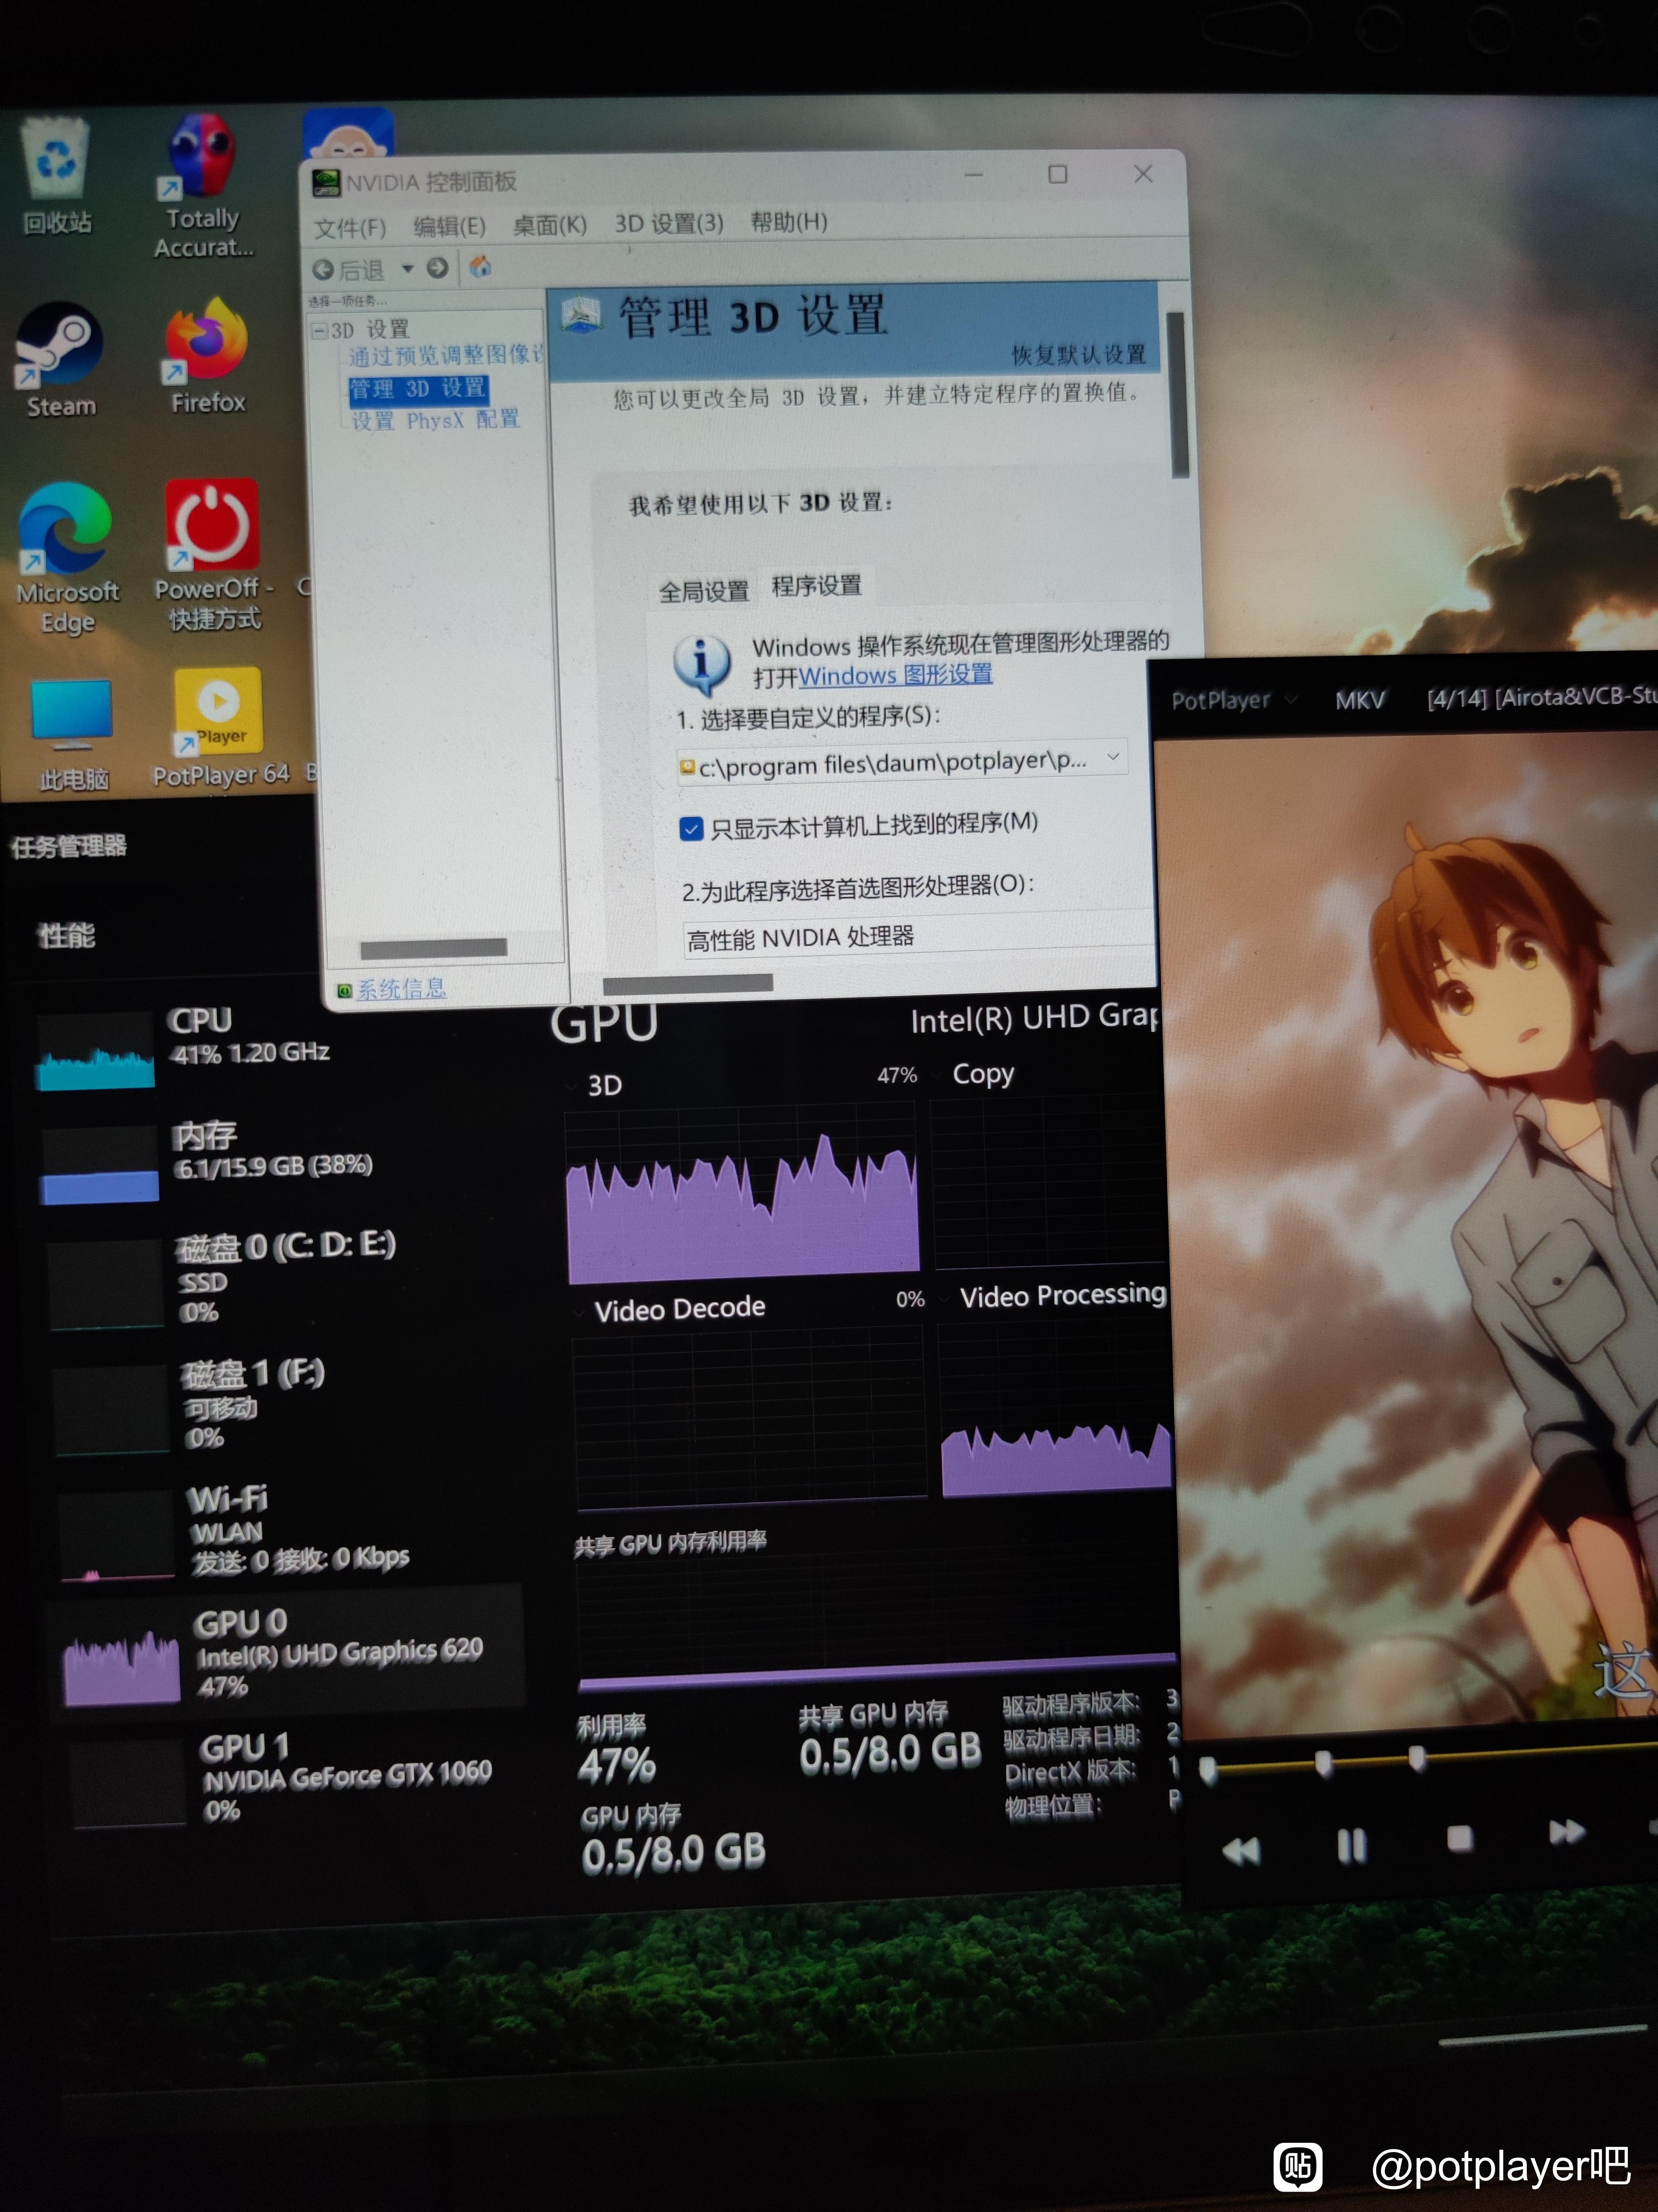Click the second chapter marker on PotPlayer seek bar

tap(1323, 1763)
